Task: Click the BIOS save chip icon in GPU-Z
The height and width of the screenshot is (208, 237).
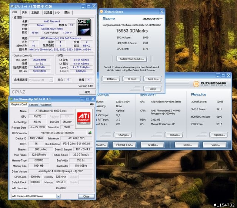Action: [90, 133]
